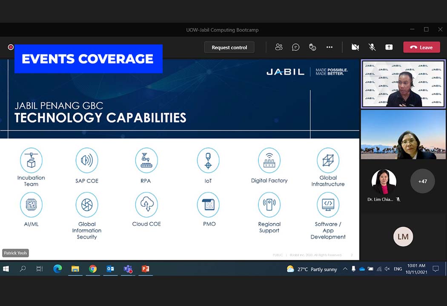Viewport: 447px width, 306px height.
Task: Open Microsoft Edge from the taskbar
Action: 57,269
